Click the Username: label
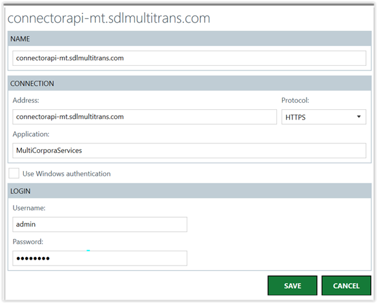The width and height of the screenshot is (377, 303). (x=29, y=208)
